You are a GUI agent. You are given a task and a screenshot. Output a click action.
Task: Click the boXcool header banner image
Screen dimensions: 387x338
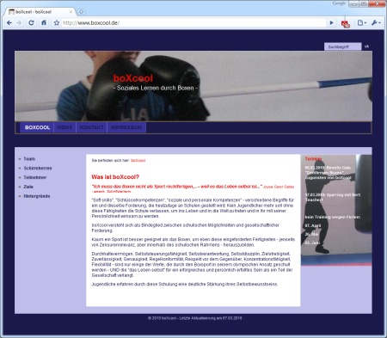coord(193,86)
